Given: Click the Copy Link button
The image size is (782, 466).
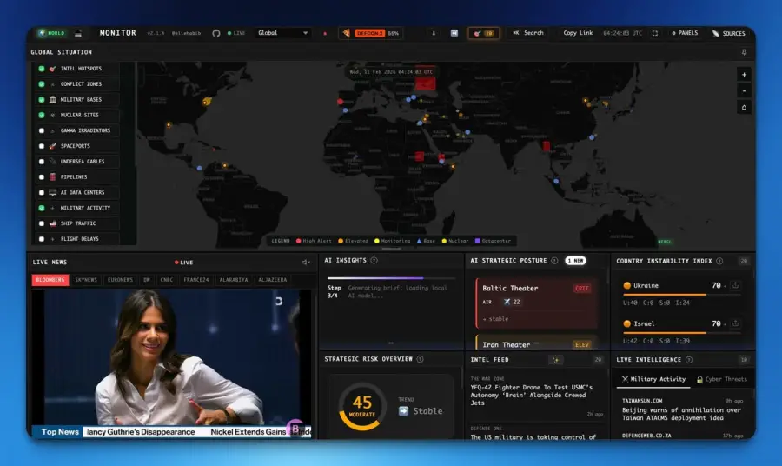Looking at the screenshot, I should coord(578,33).
